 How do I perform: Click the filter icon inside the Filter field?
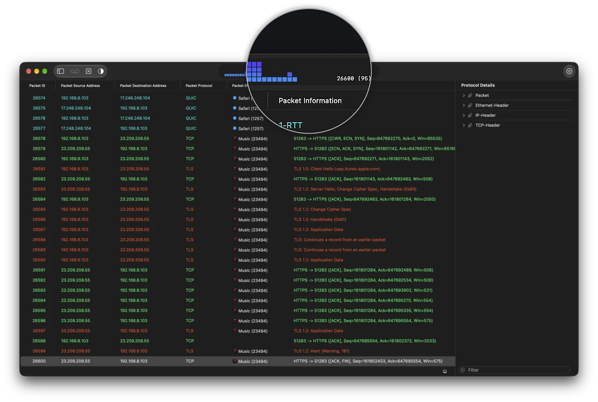point(463,370)
